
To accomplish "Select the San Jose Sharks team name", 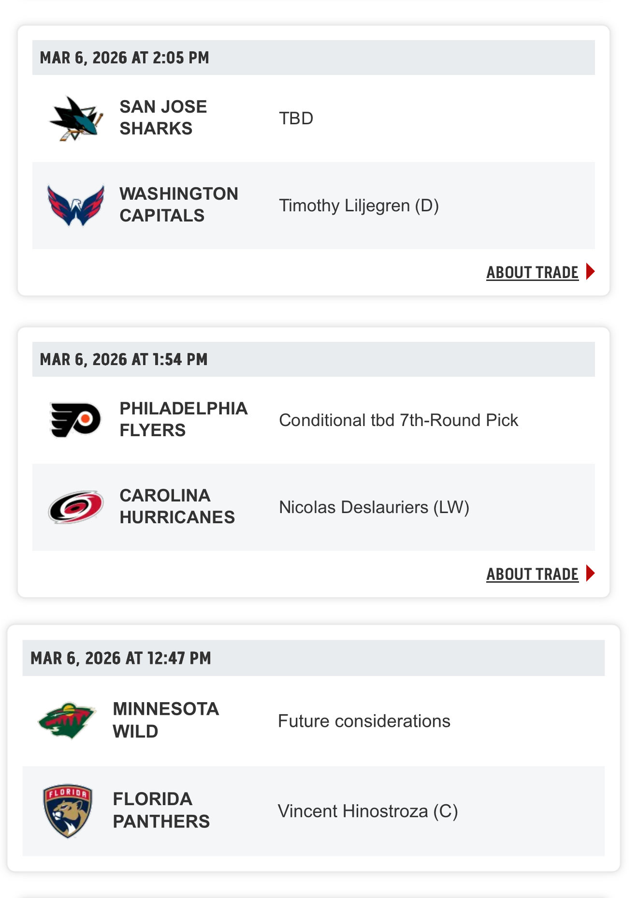I will click(163, 118).
